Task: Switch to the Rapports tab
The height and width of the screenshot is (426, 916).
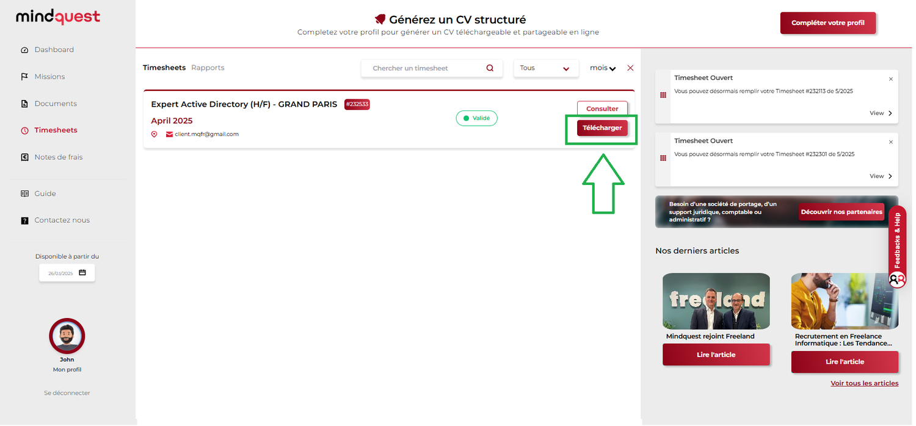Action: pos(208,68)
